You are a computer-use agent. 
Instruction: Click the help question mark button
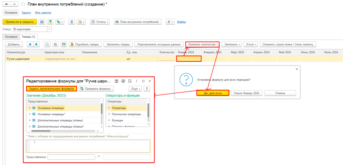147,89
